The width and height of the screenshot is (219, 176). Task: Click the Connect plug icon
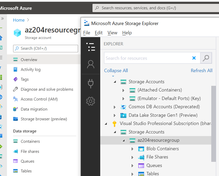(90, 83)
